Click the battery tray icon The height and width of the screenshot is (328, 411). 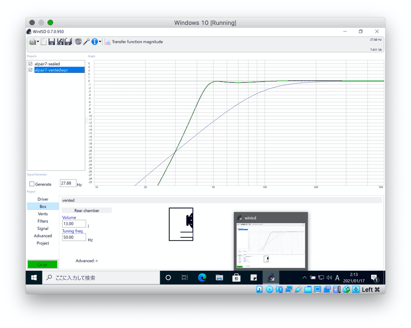(313, 277)
